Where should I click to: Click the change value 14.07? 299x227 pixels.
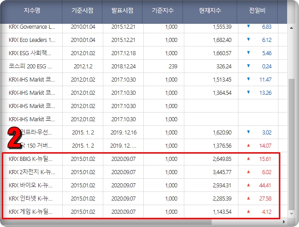click(265, 146)
